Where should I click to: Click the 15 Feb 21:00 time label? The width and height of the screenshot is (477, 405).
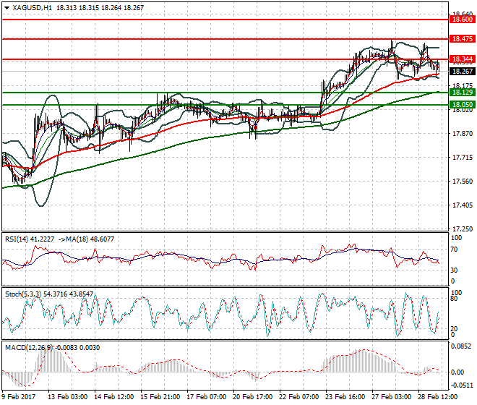coord(160,397)
